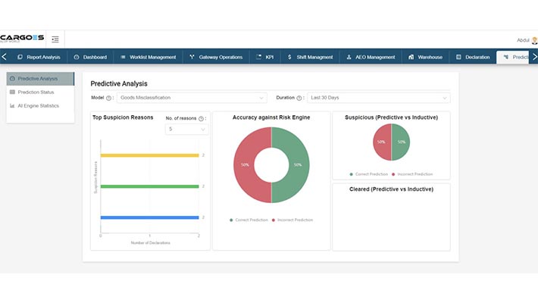Open the No. of reasons dropdown
Screen dimensions: 538x303
[x=186, y=130]
